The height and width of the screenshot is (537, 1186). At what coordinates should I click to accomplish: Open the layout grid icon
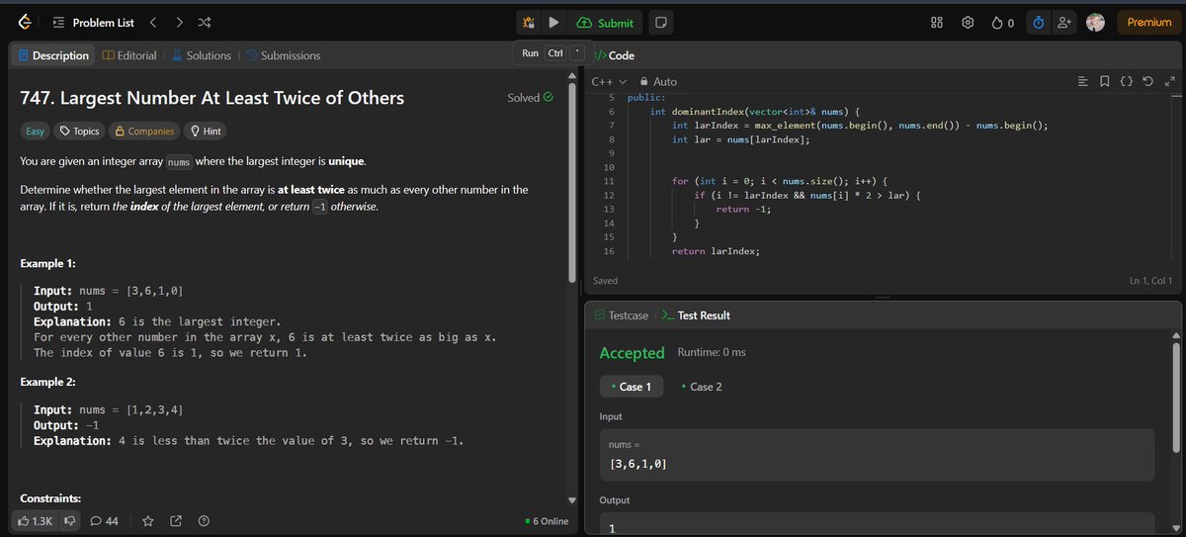[x=938, y=22]
